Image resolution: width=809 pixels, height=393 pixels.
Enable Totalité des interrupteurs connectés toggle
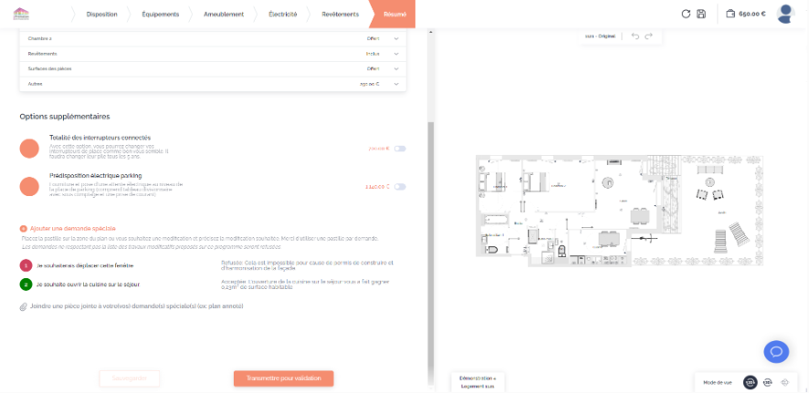(400, 149)
